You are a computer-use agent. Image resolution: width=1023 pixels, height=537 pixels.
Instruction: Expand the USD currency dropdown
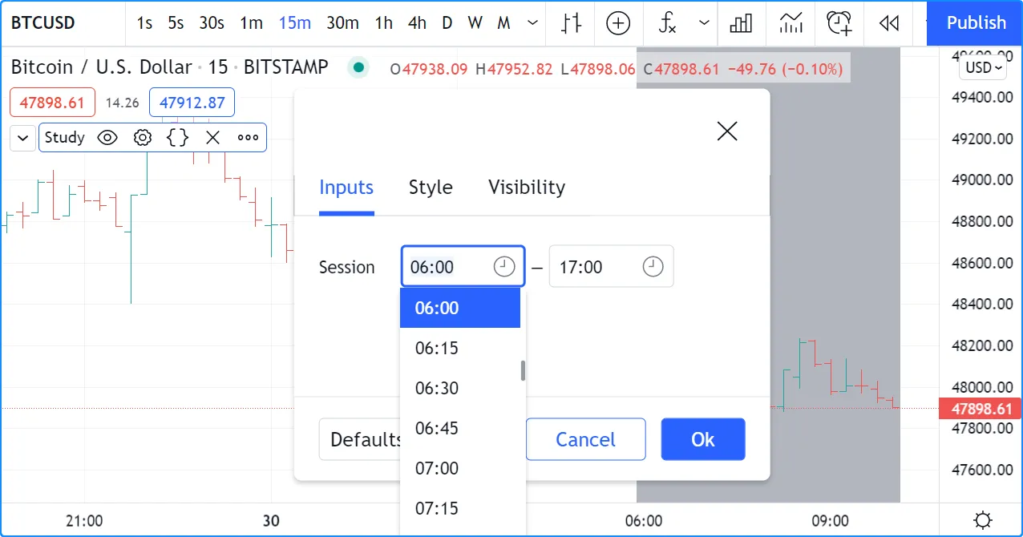[x=983, y=68]
